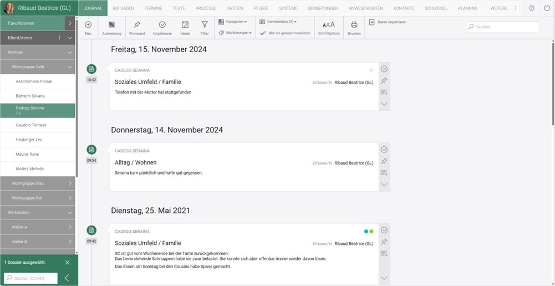The image size is (555, 286).
Task: Open the Pinnwand view
Action: click(137, 25)
